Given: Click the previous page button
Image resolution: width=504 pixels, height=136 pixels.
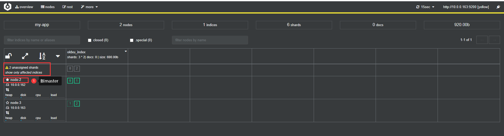Looking at the screenshot, I should tap(482, 40).
